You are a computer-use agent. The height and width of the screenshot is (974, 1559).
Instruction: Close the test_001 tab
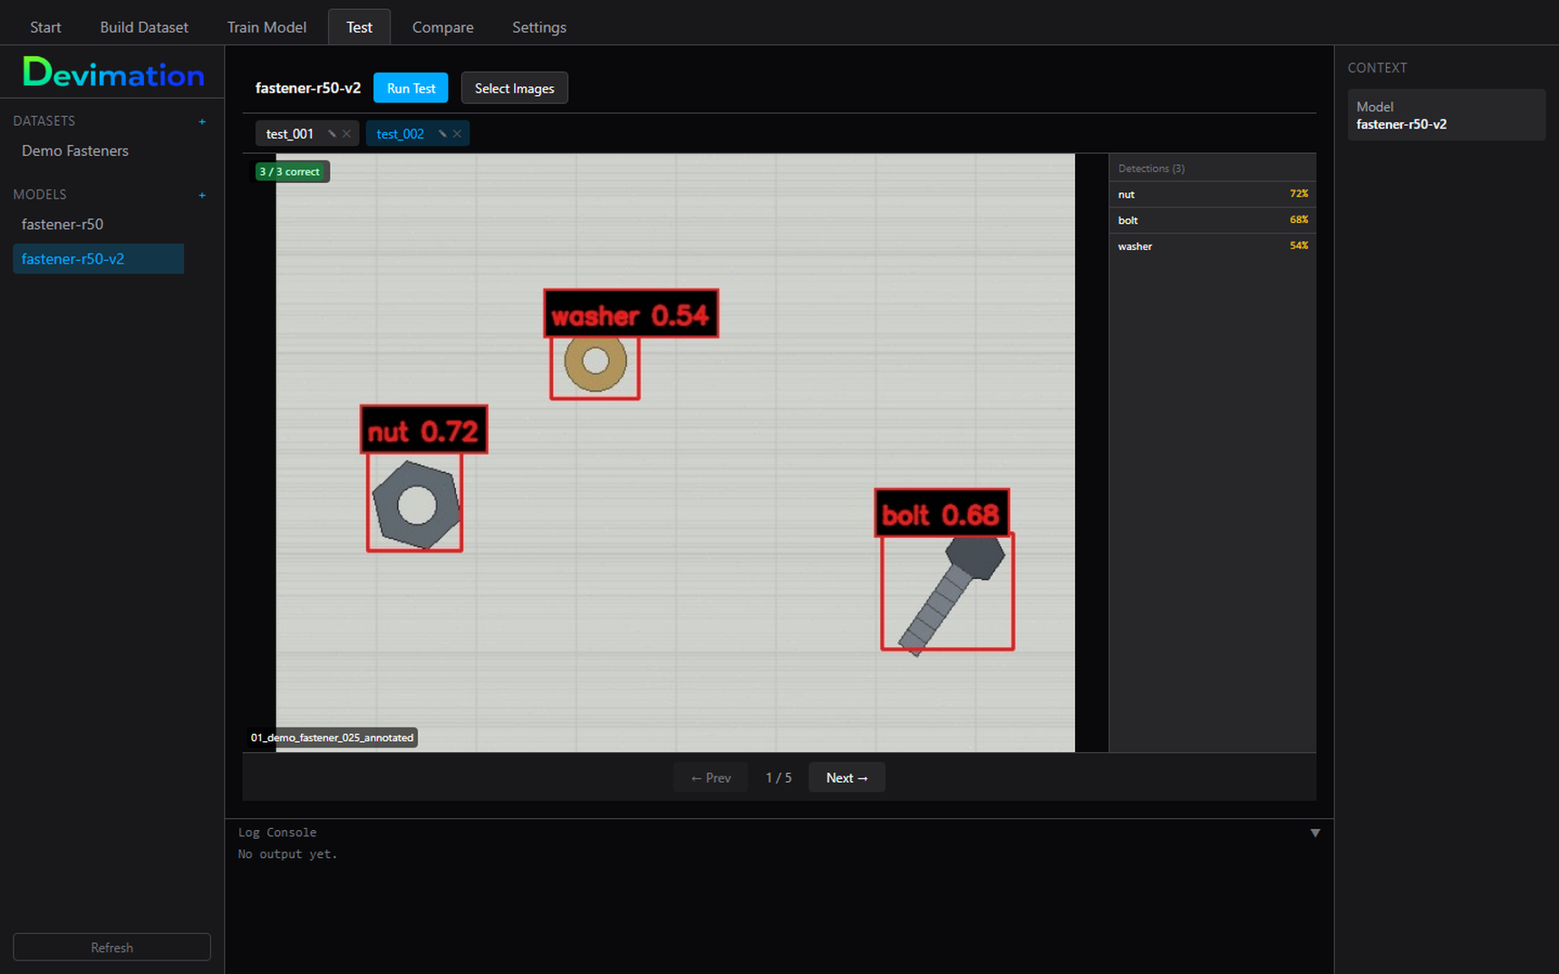click(x=346, y=134)
